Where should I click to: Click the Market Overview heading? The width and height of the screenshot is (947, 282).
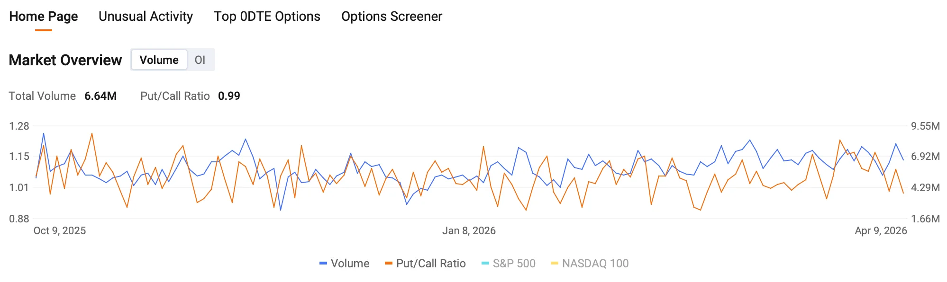(x=65, y=60)
